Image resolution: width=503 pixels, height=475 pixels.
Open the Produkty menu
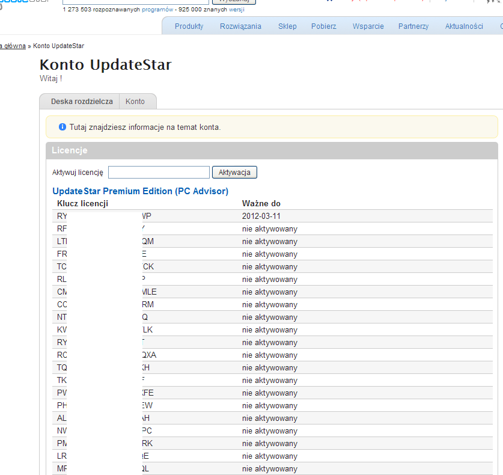tap(189, 26)
